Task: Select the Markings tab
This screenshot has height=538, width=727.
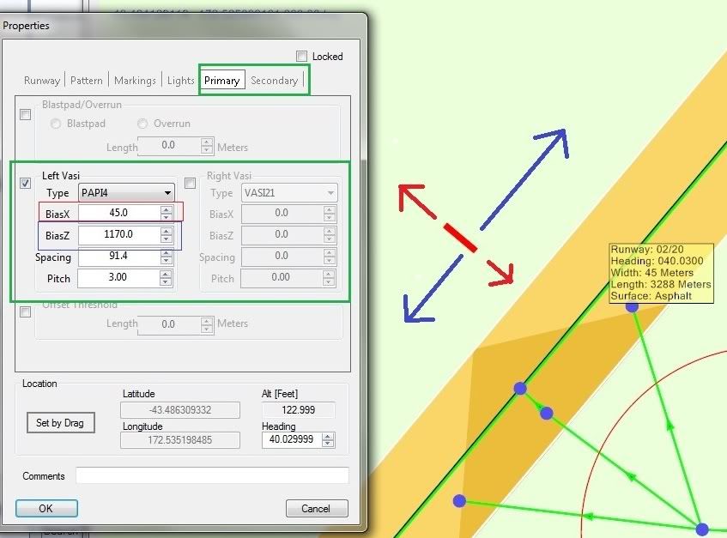Action: pyautogui.click(x=136, y=81)
